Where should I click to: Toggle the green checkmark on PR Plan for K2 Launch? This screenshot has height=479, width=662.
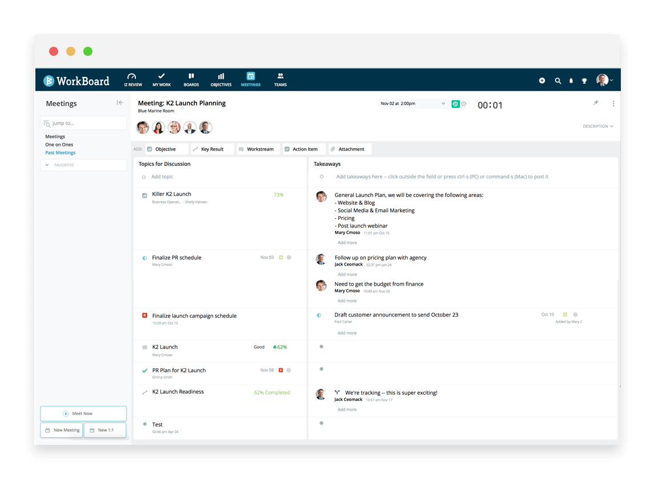[144, 370]
